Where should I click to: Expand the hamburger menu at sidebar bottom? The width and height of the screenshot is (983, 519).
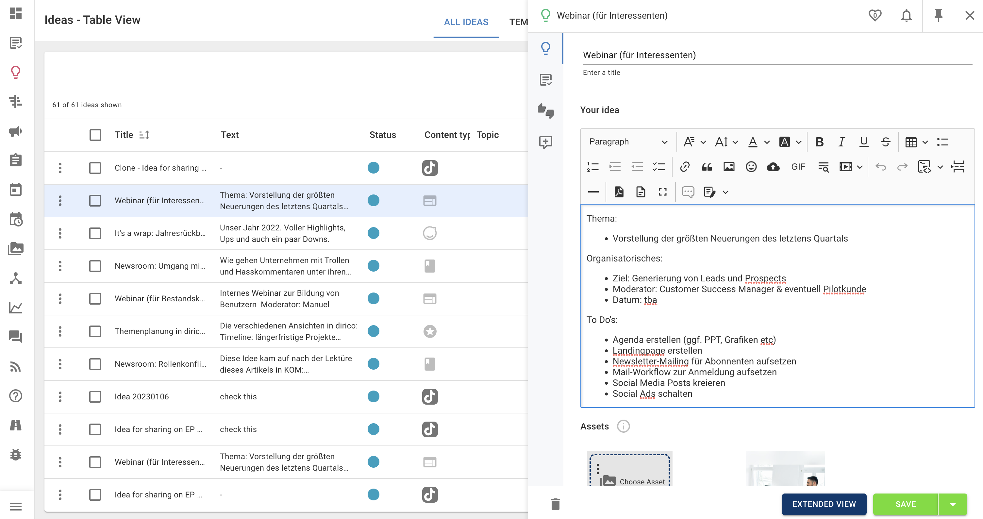click(x=16, y=506)
